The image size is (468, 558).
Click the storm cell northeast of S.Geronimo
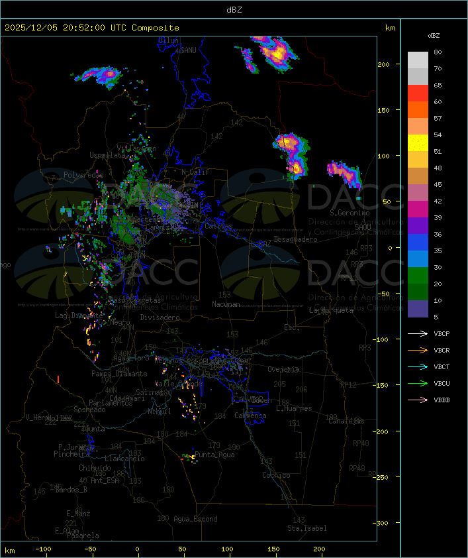(x=344, y=174)
